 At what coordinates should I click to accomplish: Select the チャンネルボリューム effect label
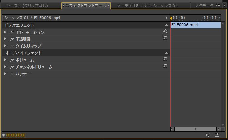pyautogui.click(x=34, y=67)
